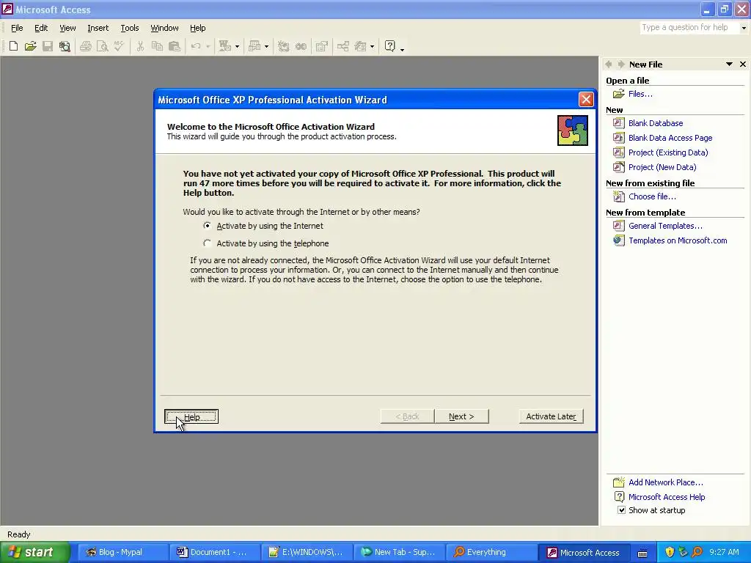
Task: Click the Print toolbar icon
Action: [x=86, y=46]
